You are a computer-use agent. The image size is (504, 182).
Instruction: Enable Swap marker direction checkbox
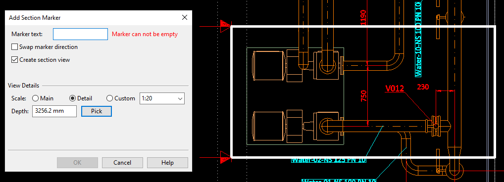[14, 47]
